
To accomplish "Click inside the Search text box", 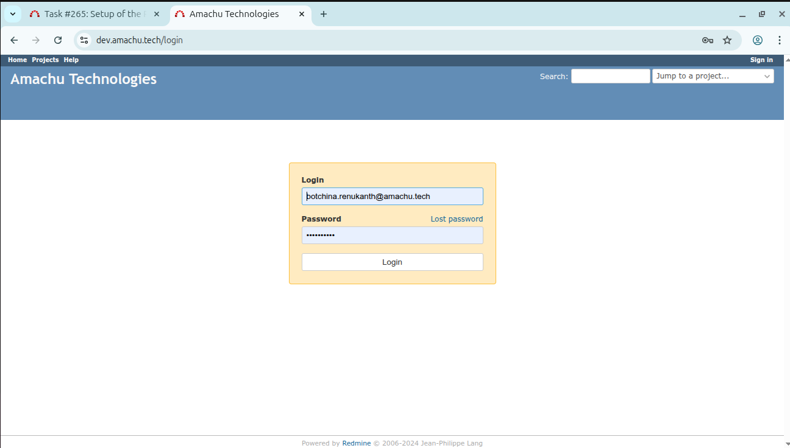I will tap(610, 76).
